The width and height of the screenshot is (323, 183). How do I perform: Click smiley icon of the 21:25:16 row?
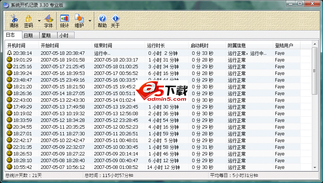pos(9,66)
